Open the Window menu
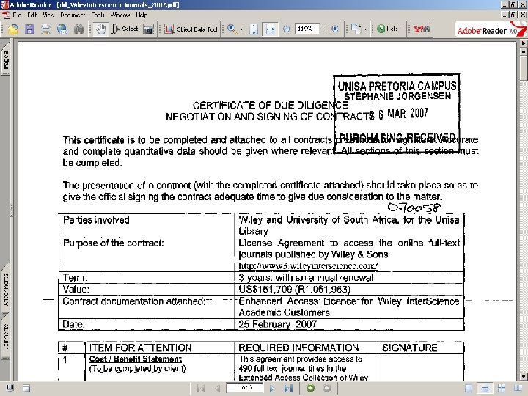The image size is (528, 396). point(120,15)
